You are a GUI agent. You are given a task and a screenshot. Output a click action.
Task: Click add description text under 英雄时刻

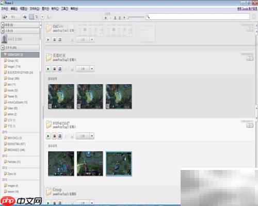click(x=53, y=79)
